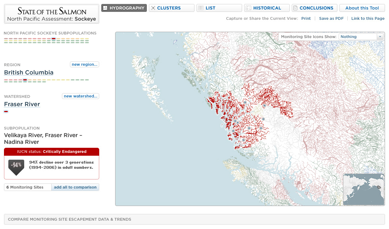This screenshot has height=229, width=389.
Task: Click Save as PDF
Action: tap(331, 18)
